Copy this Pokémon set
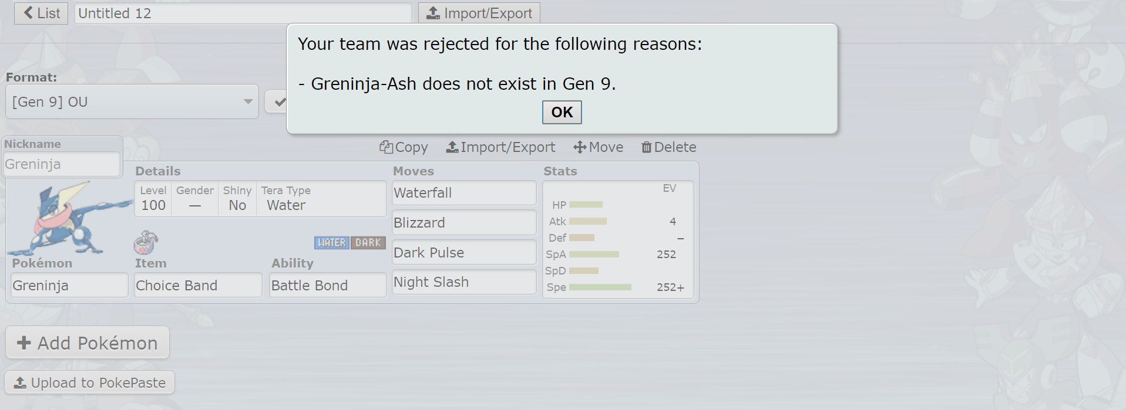The height and width of the screenshot is (410, 1126). tap(404, 147)
